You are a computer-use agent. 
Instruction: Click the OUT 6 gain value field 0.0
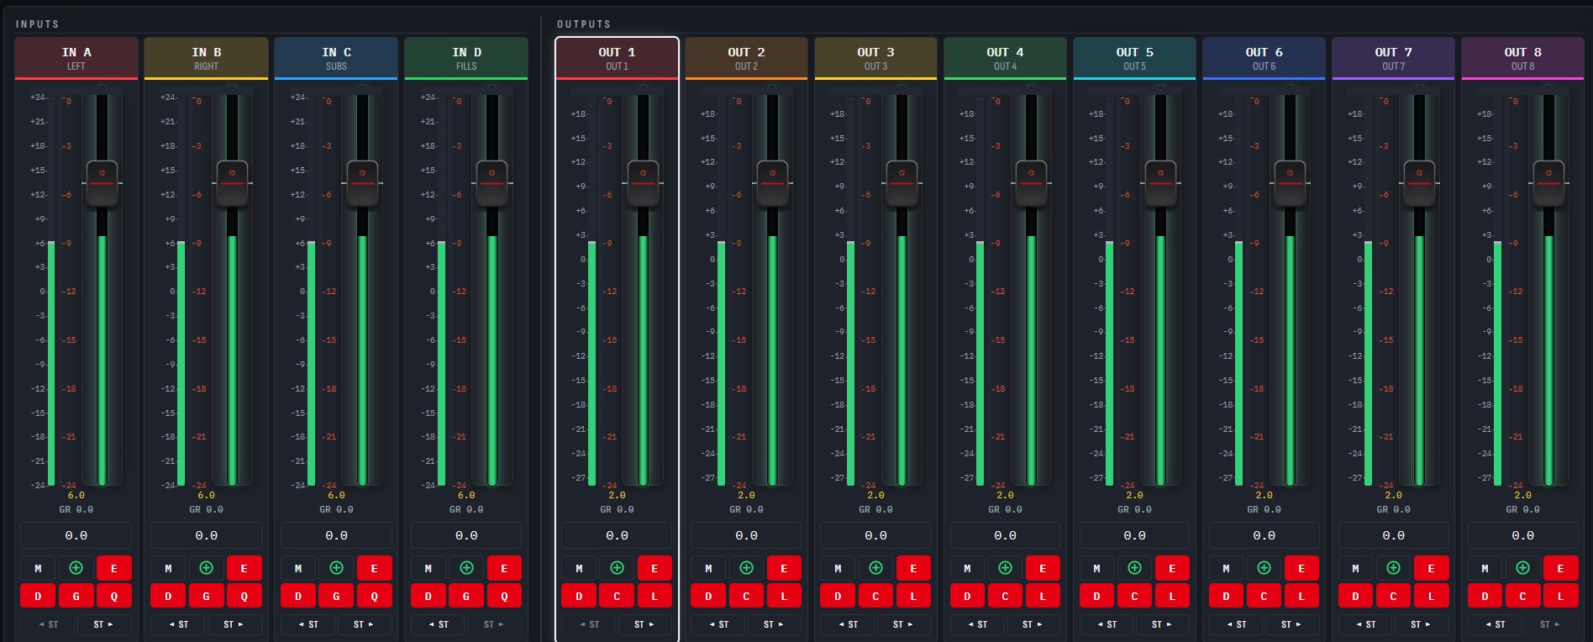tap(1264, 535)
